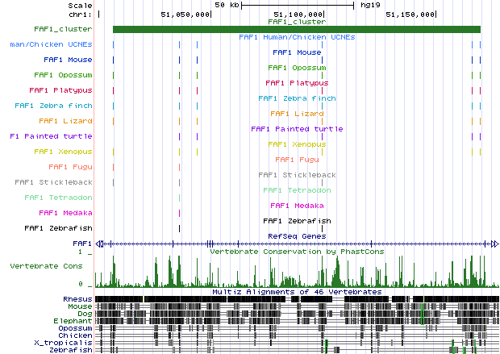Select the Elephant alignment row label
Screen dimensions: 500x354
pos(74,321)
